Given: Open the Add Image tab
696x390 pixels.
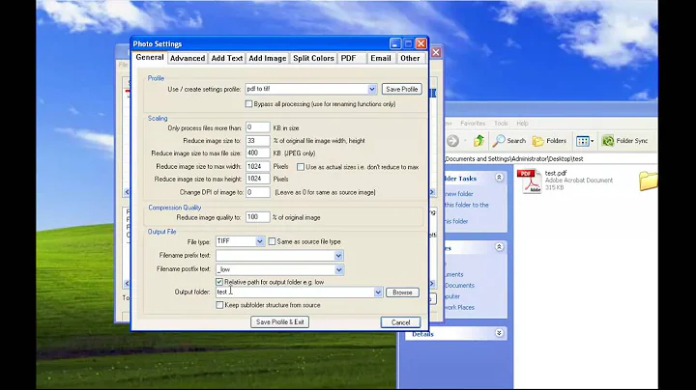Looking at the screenshot, I should [x=267, y=58].
